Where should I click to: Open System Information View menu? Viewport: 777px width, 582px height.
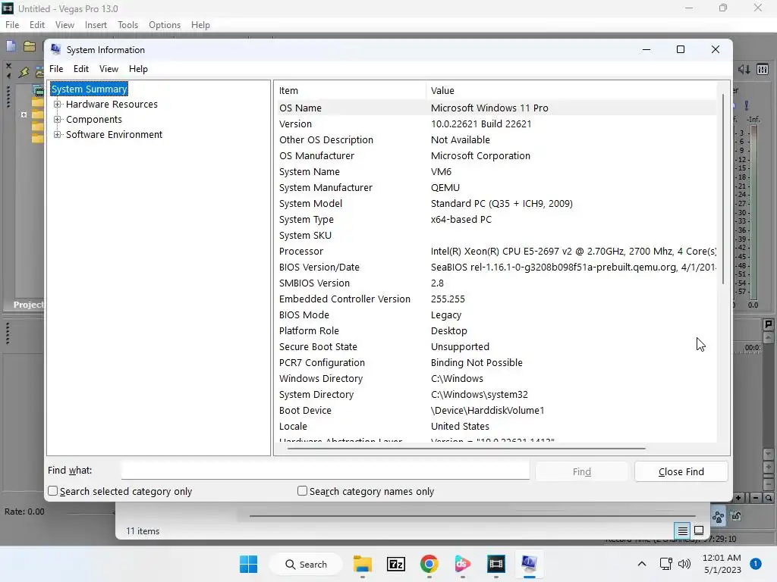pos(109,69)
